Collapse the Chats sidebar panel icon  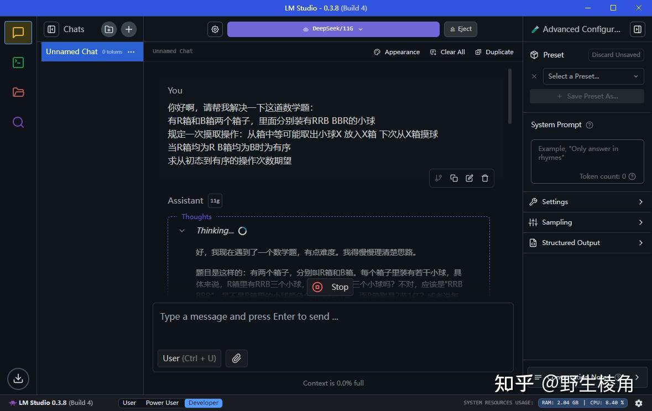[51, 29]
